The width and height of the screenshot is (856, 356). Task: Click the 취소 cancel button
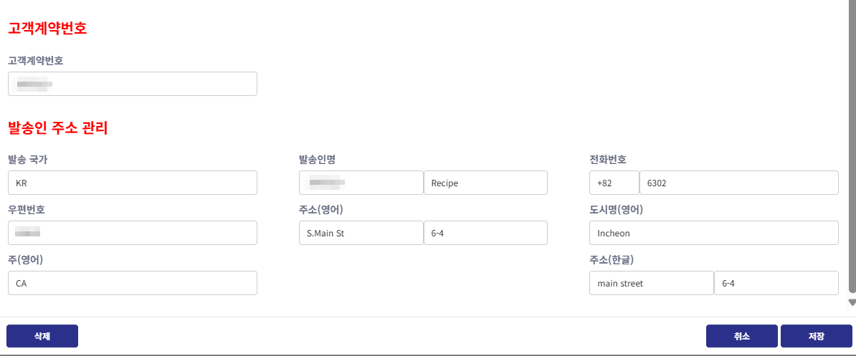coord(741,336)
